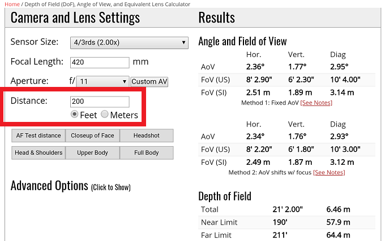Image resolution: width=385 pixels, height=241 pixels.
Task: Choose the Closeup of Face preset
Action: coord(92,135)
